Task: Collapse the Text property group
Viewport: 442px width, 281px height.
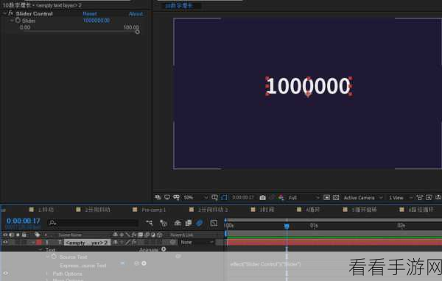Action: click(x=41, y=250)
